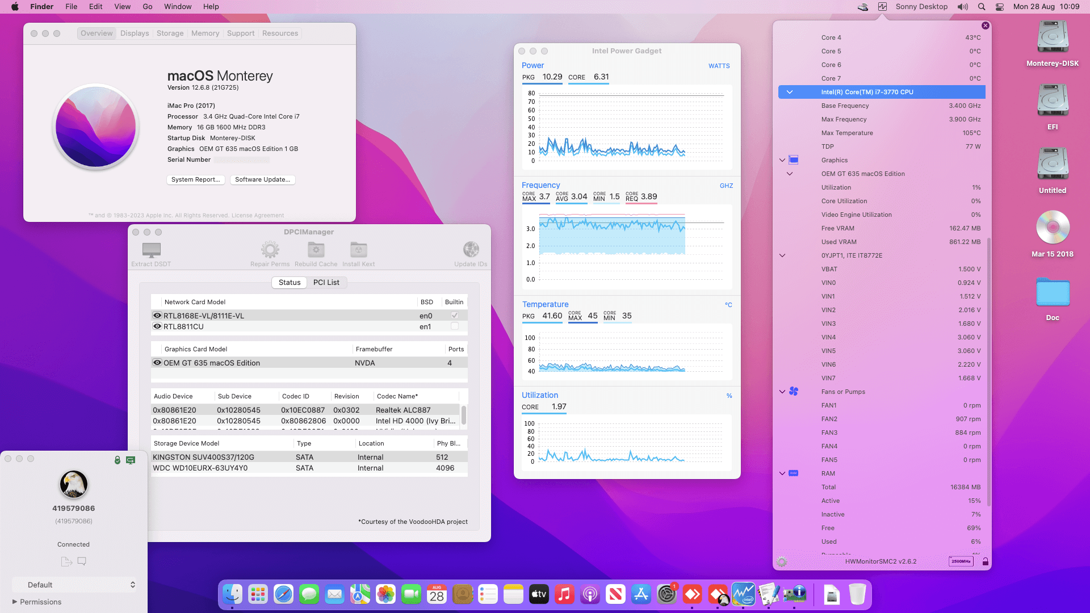Image resolution: width=1090 pixels, height=613 pixels.
Task: Click audio device list scrollbar in DPCIManager
Action: 464,415
